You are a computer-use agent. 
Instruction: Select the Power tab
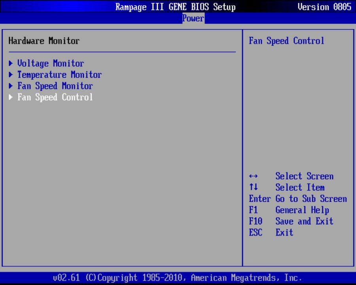pos(193,18)
